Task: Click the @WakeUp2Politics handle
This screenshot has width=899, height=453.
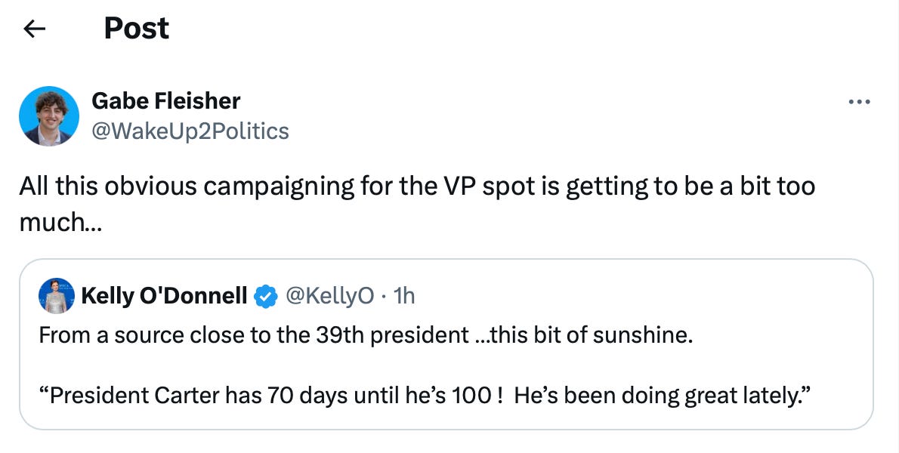Action: tap(190, 131)
